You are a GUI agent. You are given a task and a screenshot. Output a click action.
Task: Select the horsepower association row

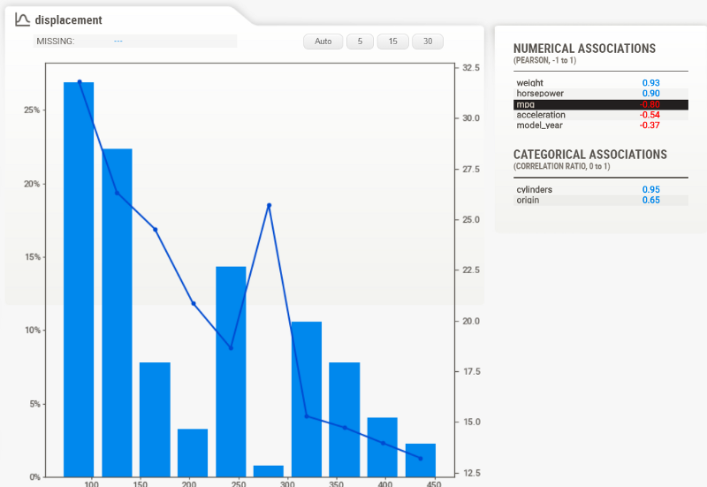pyautogui.click(x=601, y=94)
